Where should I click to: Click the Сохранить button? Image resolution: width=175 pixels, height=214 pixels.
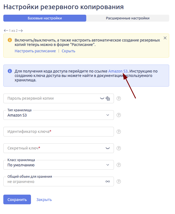pyautogui.click(x=17, y=200)
